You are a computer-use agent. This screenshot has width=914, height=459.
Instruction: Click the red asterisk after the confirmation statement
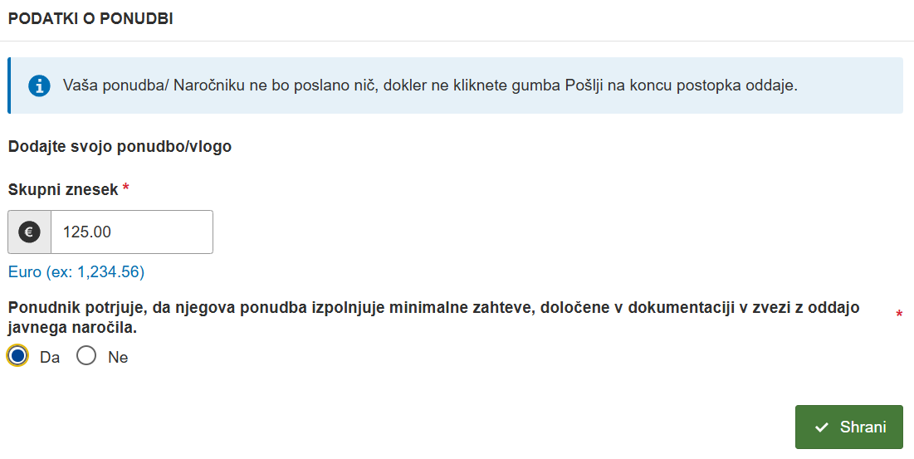point(899,315)
